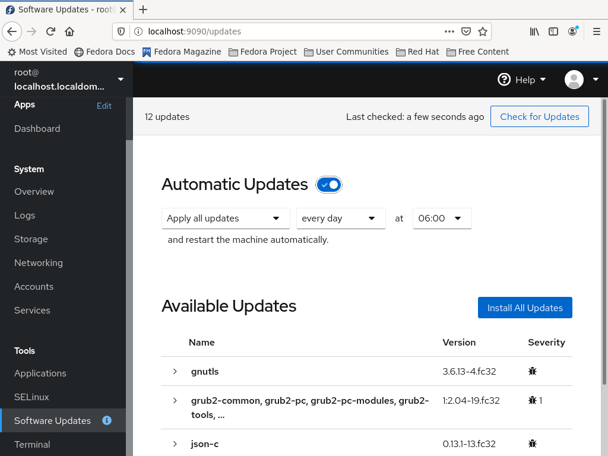Open the Library icon in the Firefox toolbar
608x456 pixels.
(x=534, y=31)
